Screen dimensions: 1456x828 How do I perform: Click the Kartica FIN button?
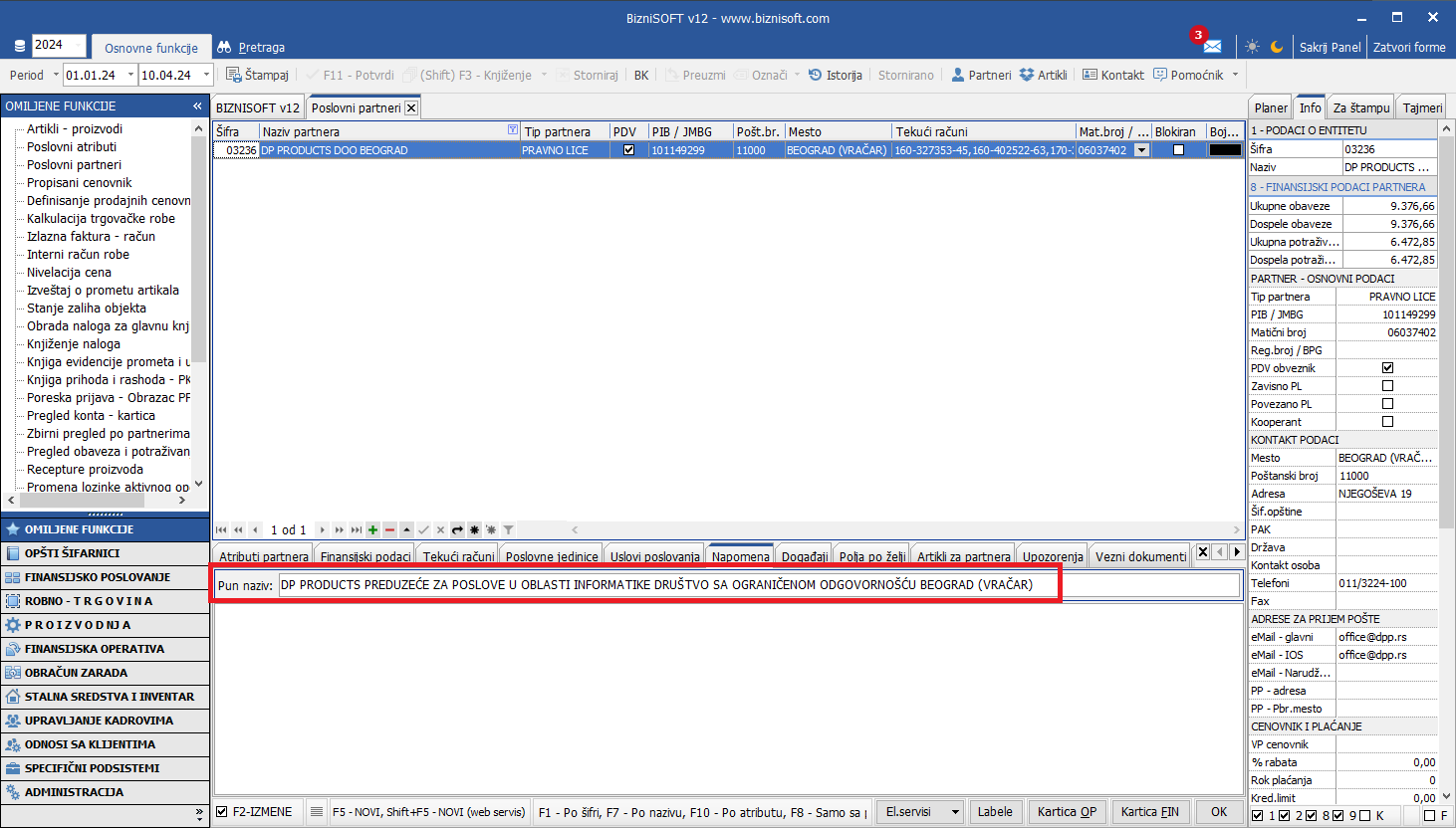(x=1149, y=812)
